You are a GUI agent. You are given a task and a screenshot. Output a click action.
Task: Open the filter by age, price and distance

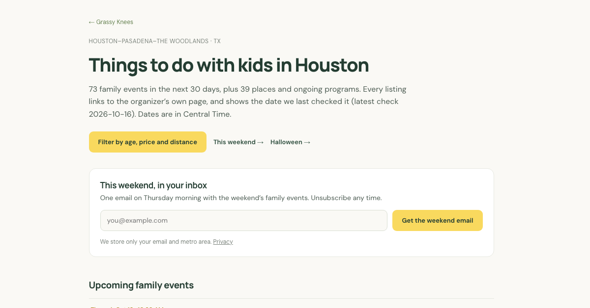pyautogui.click(x=147, y=142)
